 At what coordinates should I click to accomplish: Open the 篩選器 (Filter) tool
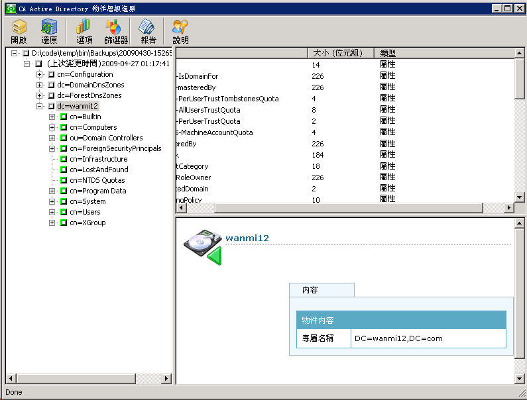(115, 31)
